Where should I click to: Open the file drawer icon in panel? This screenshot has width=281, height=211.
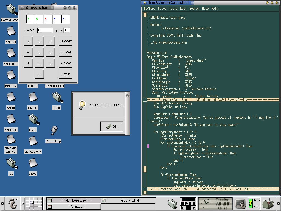[173, 204]
